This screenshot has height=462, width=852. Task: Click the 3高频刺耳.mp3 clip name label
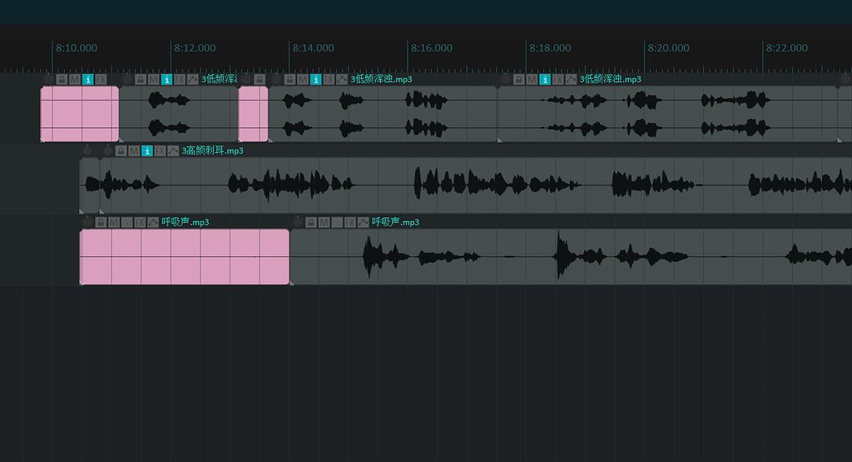212,151
